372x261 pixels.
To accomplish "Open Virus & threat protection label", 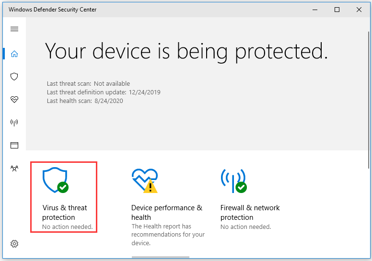I will point(65,213).
